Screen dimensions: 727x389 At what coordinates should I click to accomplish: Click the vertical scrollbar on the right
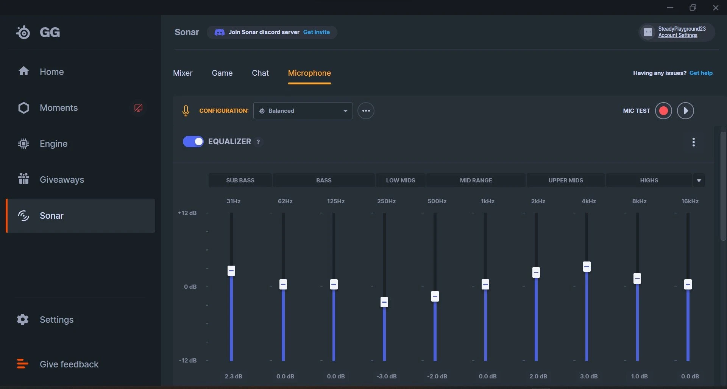723,186
